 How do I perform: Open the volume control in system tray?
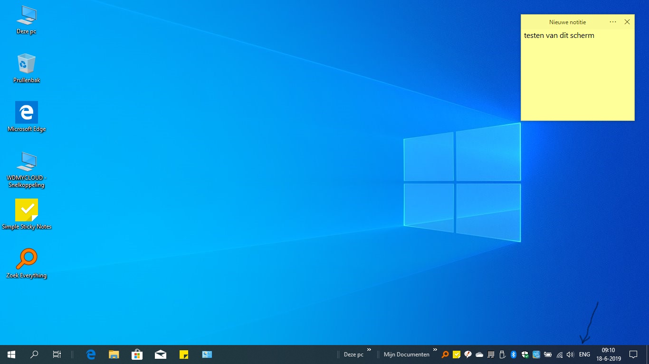(x=570, y=355)
